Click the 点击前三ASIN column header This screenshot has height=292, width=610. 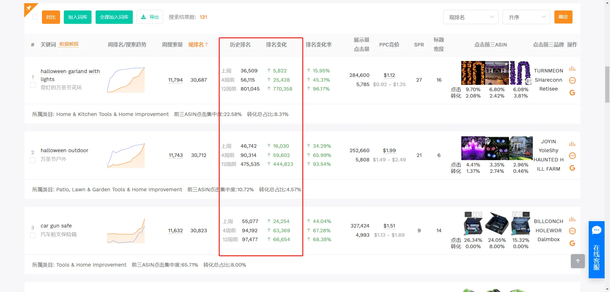point(491,45)
